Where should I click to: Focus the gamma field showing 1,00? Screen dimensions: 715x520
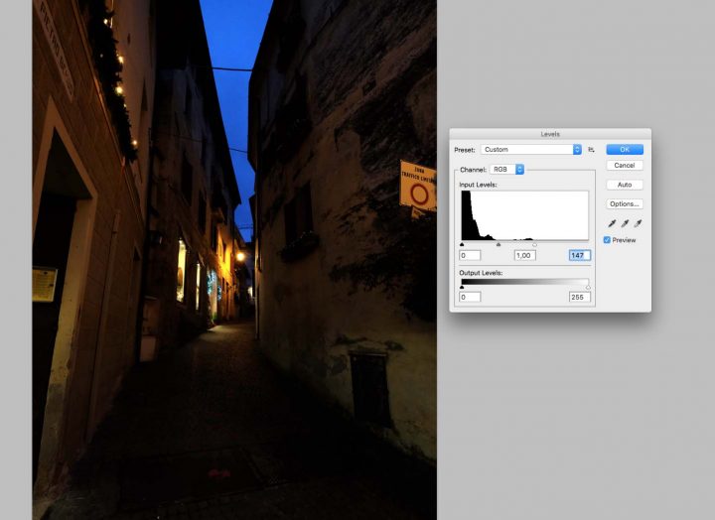(525, 255)
